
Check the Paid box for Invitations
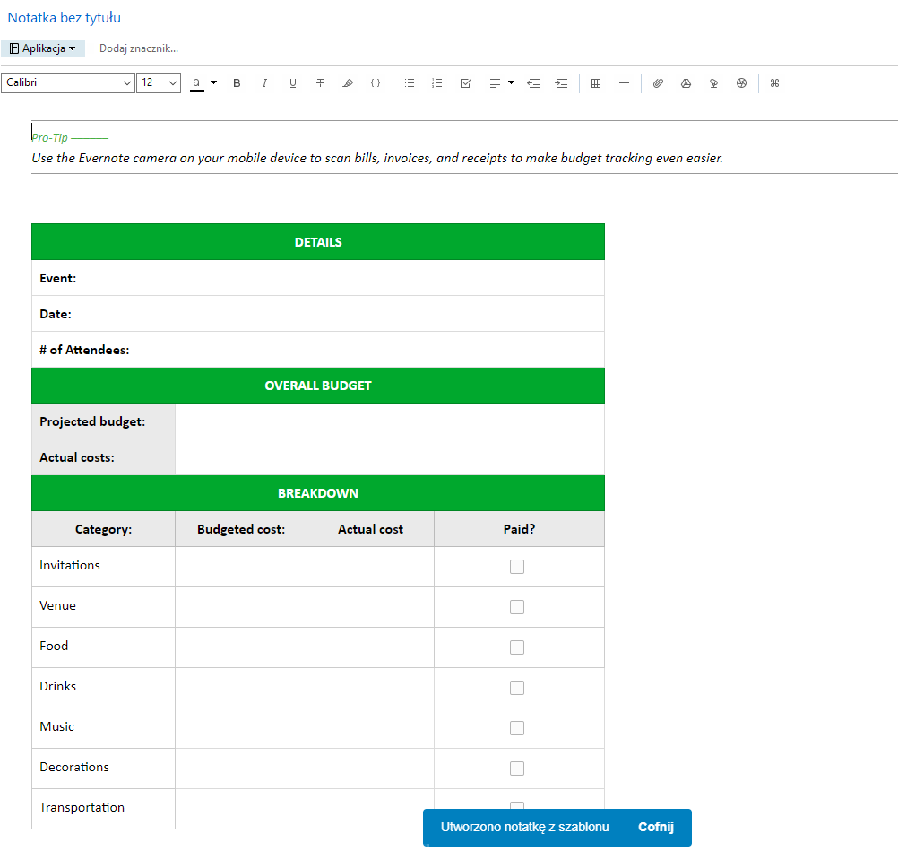point(517,567)
